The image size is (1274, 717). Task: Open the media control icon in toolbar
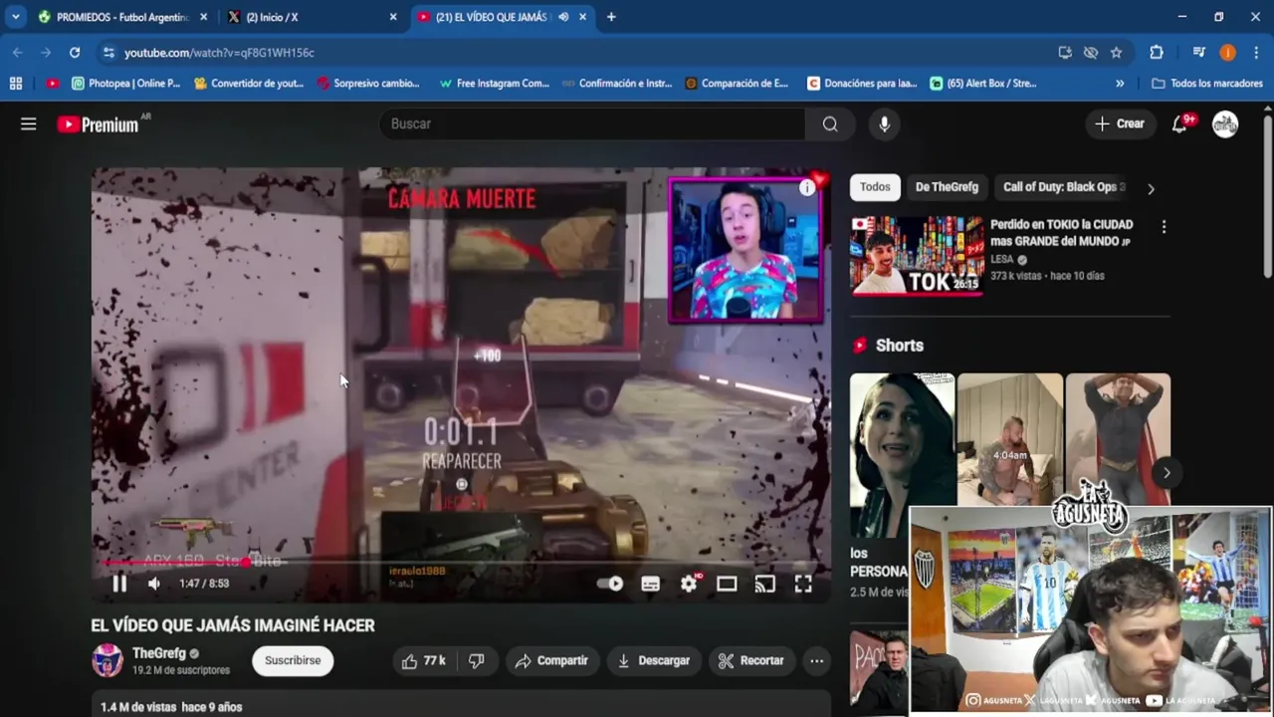click(x=1199, y=53)
